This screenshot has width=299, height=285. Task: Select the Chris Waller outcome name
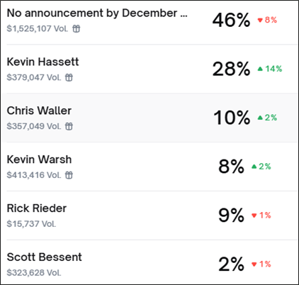click(39, 111)
